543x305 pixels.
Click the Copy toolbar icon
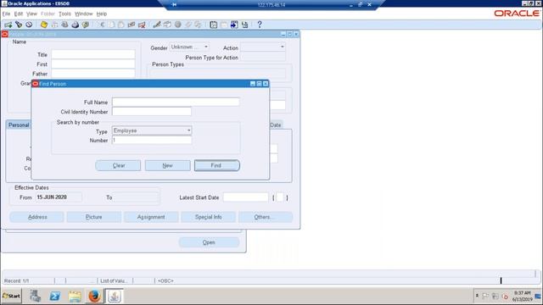click(x=111, y=25)
